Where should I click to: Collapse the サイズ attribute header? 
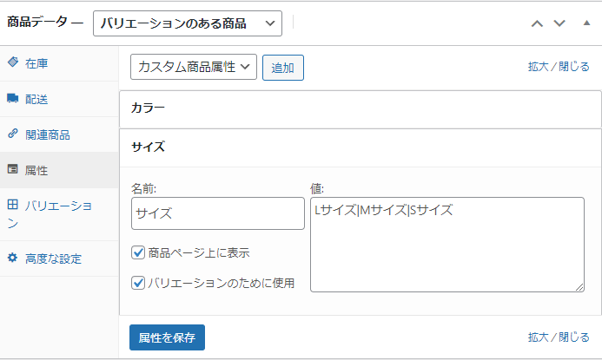[x=361, y=147]
